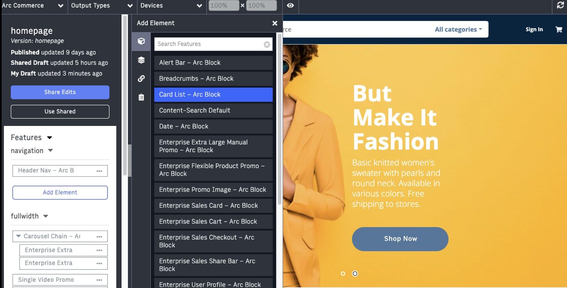Viewport: 567px width, 288px height.
Task: Open the shopping cart icon
Action: coord(558,30)
